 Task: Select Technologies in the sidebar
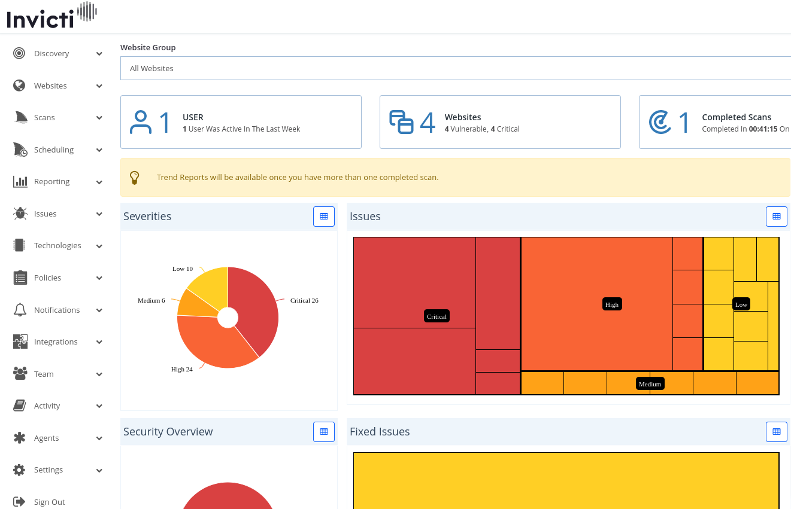(57, 245)
